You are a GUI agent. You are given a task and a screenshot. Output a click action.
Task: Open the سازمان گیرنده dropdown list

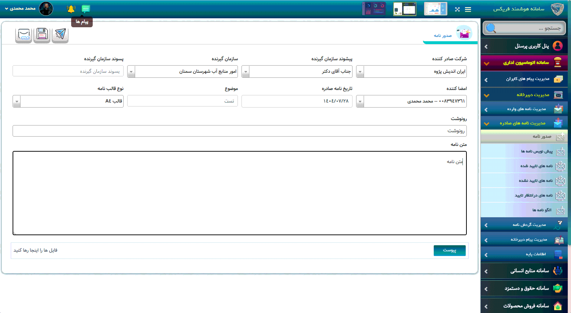[x=131, y=72]
